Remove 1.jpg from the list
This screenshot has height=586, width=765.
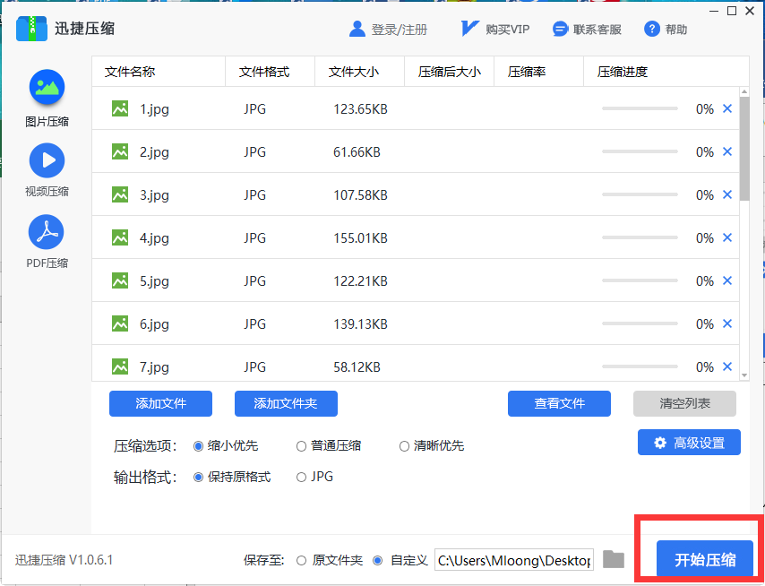click(727, 108)
